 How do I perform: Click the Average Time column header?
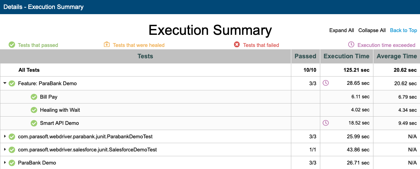(x=397, y=56)
